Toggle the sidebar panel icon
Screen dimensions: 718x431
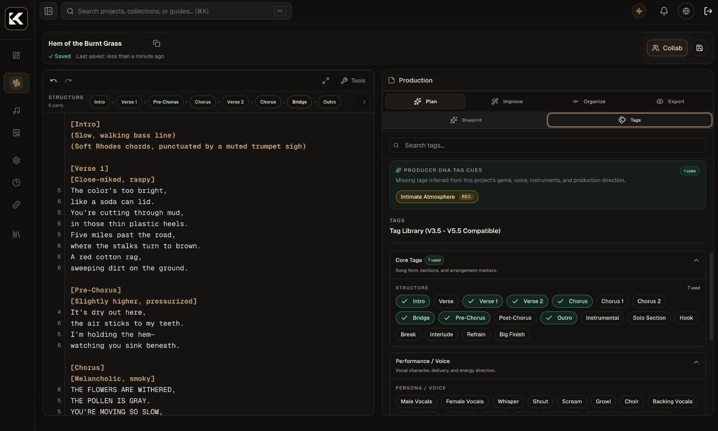48,11
